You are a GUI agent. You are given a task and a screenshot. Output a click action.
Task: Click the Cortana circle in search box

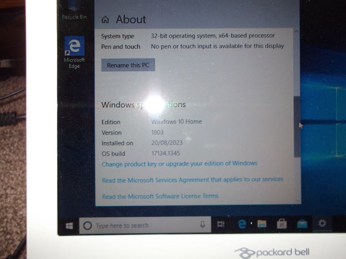pyautogui.click(x=87, y=226)
